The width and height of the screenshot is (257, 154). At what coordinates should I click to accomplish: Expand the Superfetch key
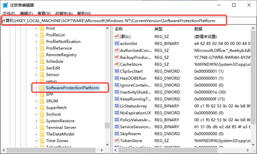[x=36, y=108]
